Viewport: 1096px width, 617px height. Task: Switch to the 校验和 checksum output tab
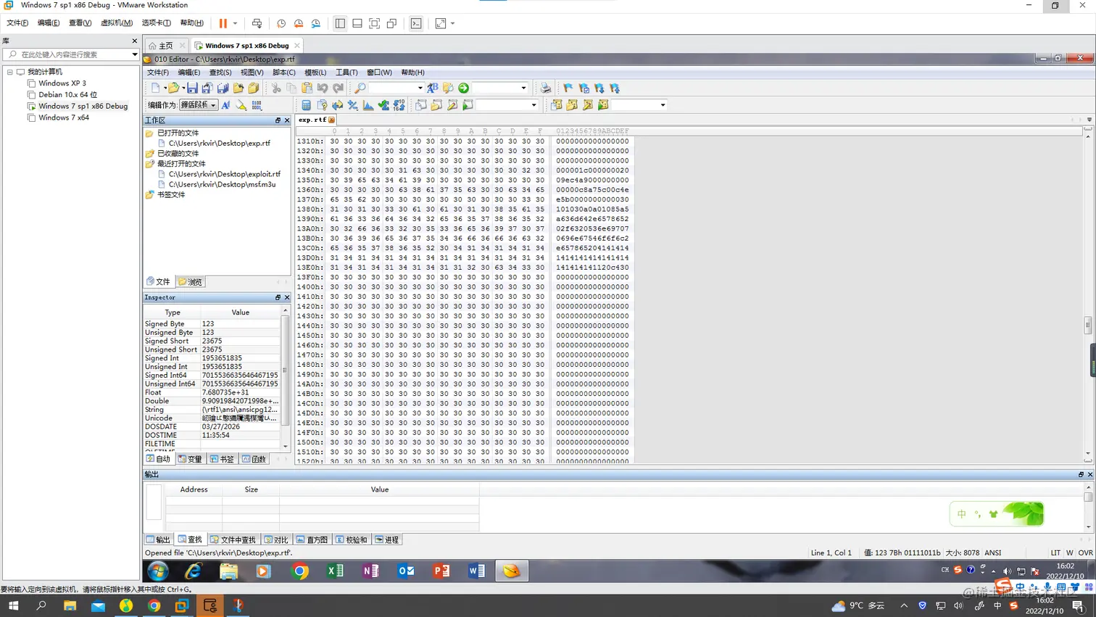pyautogui.click(x=352, y=539)
